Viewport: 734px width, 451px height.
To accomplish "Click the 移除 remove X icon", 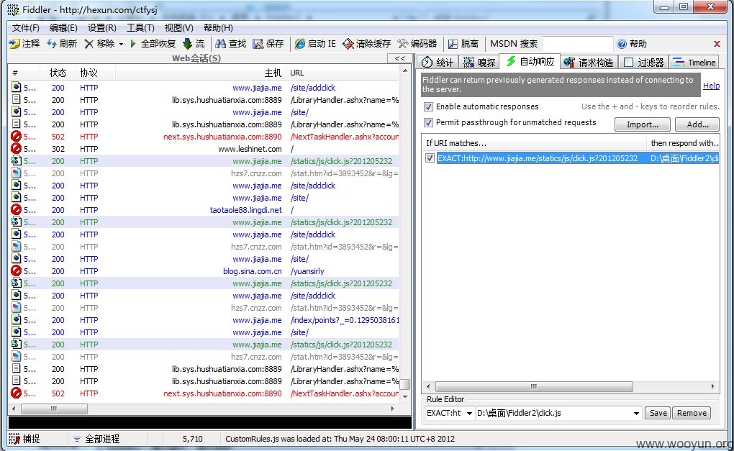I will pos(89,43).
